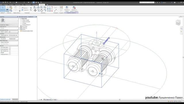Open the Надстройки ribbon tab
This screenshot has height=104, width=184.
click(x=35, y=5)
